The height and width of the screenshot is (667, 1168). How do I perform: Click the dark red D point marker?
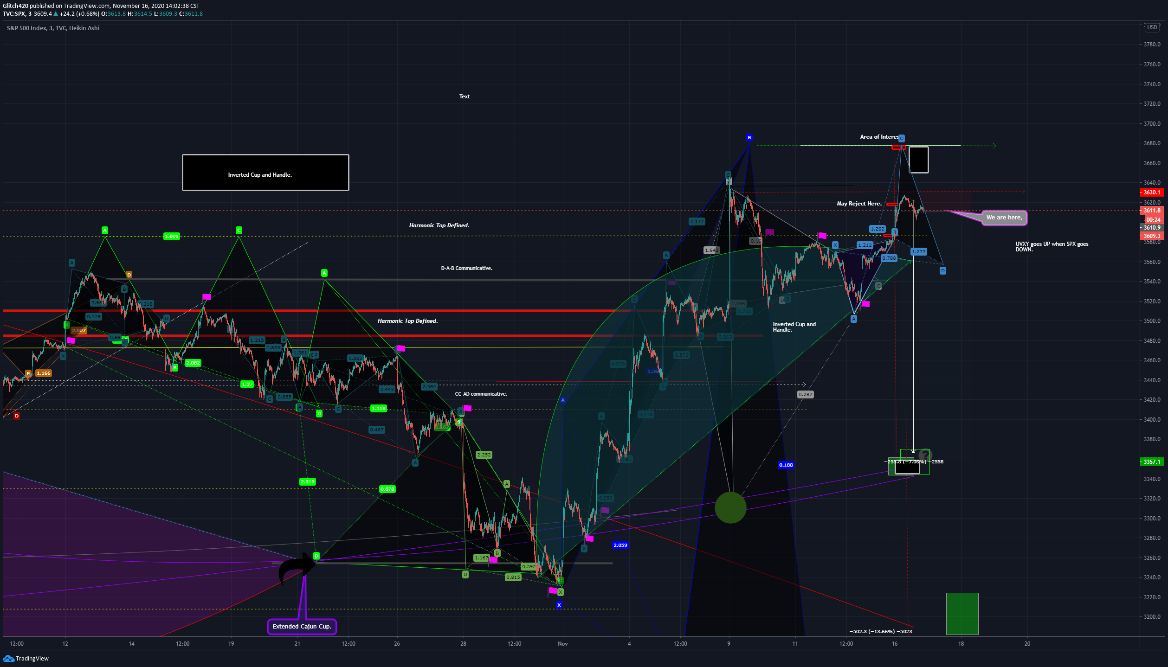coord(17,416)
